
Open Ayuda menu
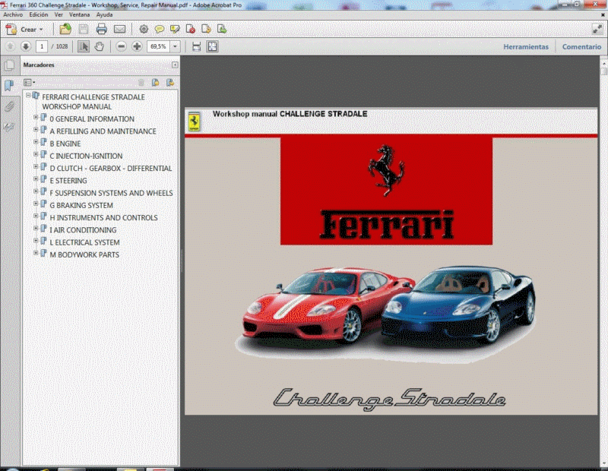click(x=104, y=14)
